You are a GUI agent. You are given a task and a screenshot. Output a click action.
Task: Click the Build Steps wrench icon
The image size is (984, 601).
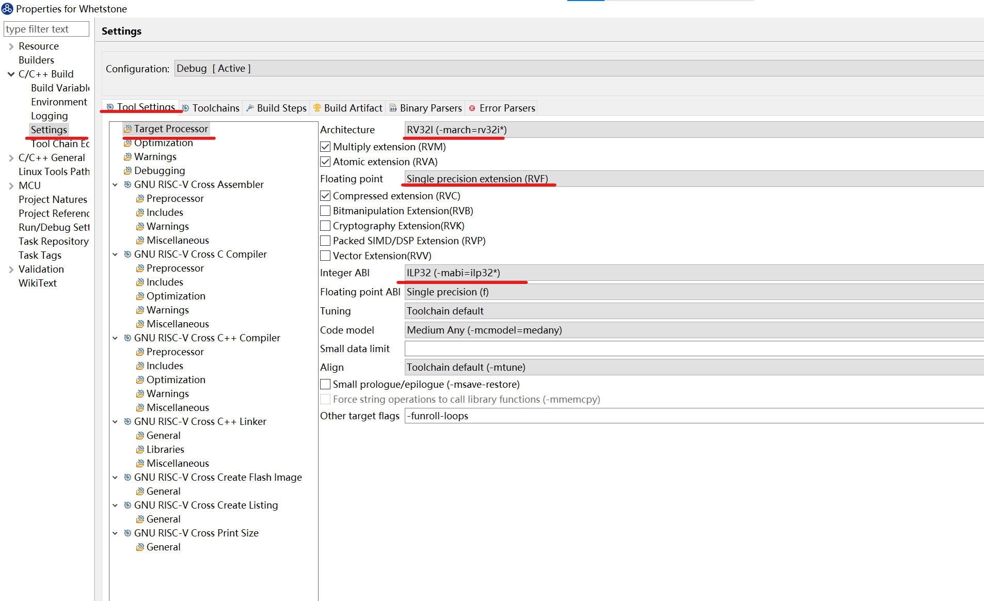250,108
